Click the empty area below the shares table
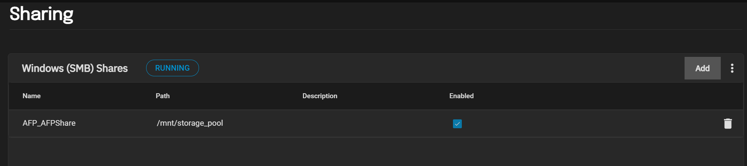This screenshot has width=747, height=166. tap(355, 152)
